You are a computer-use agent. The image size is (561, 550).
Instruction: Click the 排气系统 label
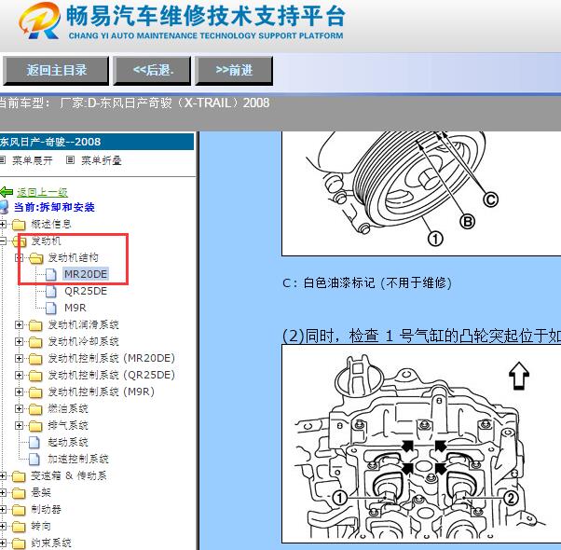click(x=68, y=425)
